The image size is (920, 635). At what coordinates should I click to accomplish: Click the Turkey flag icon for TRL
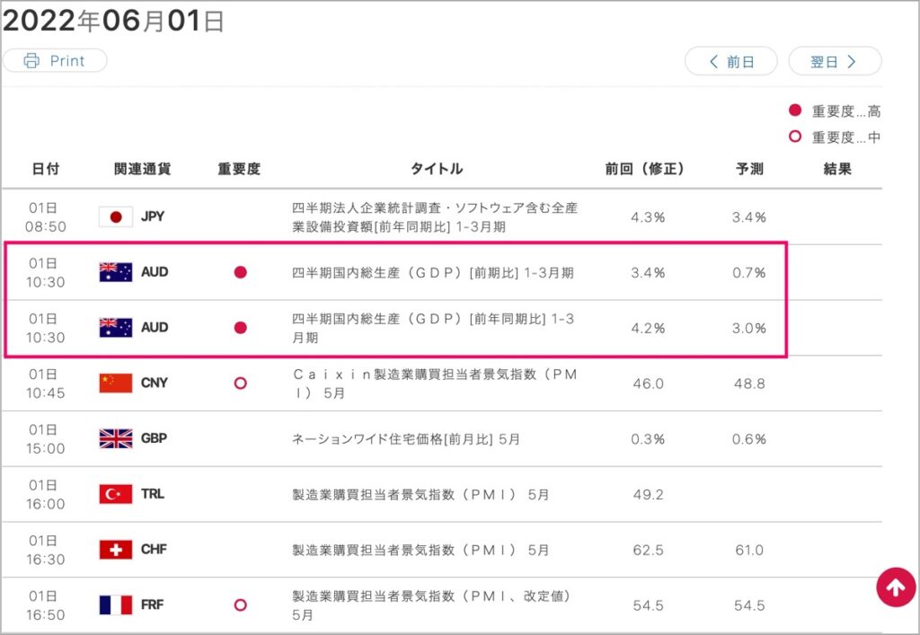point(116,494)
